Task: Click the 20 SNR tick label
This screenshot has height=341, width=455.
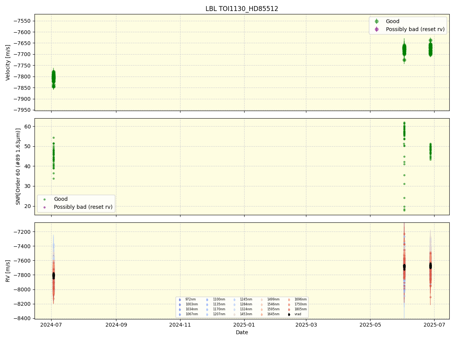Action: 28,206
